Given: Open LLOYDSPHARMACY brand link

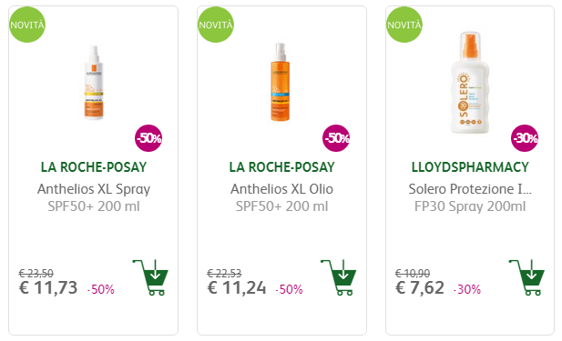Looking at the screenshot, I should [470, 167].
